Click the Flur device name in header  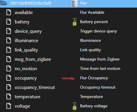pyautogui.click(x=84, y=3)
